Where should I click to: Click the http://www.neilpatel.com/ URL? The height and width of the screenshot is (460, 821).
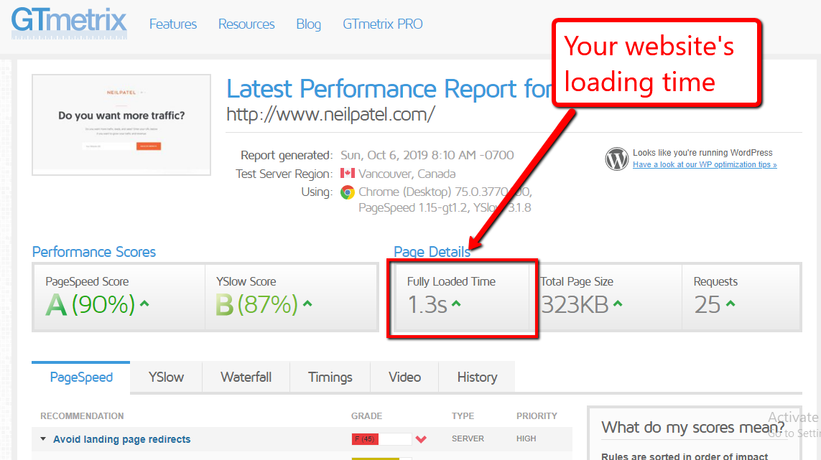click(330, 114)
